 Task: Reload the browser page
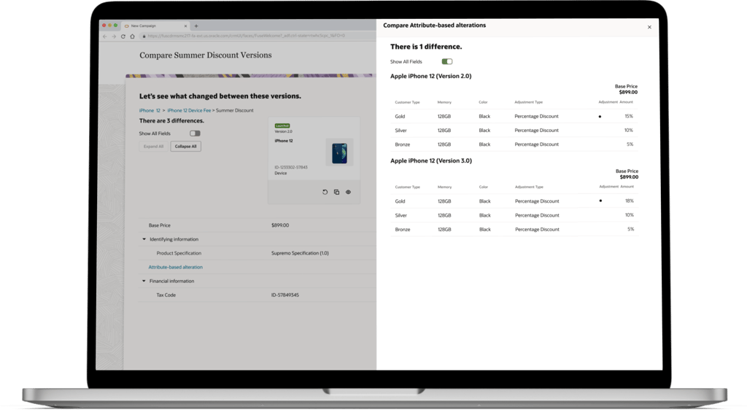(123, 36)
